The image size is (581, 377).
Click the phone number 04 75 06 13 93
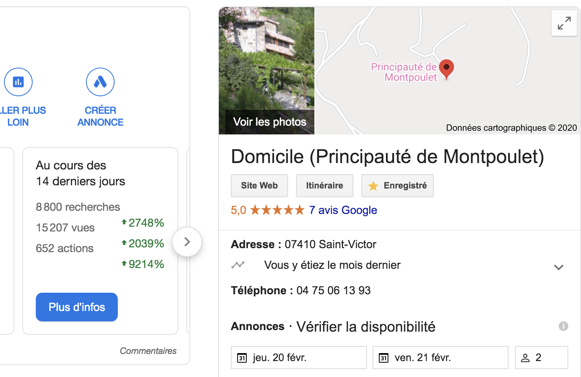click(x=333, y=290)
